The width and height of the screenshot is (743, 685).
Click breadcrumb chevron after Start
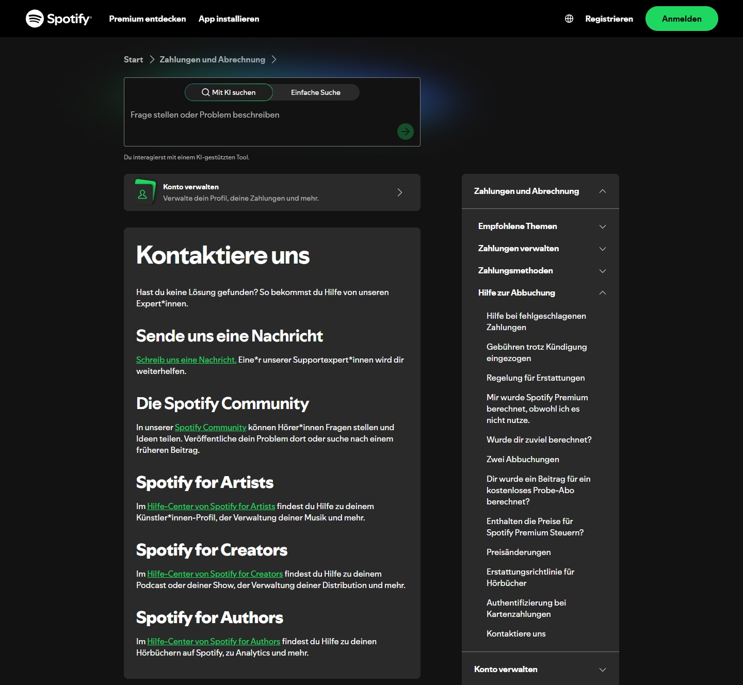point(152,59)
